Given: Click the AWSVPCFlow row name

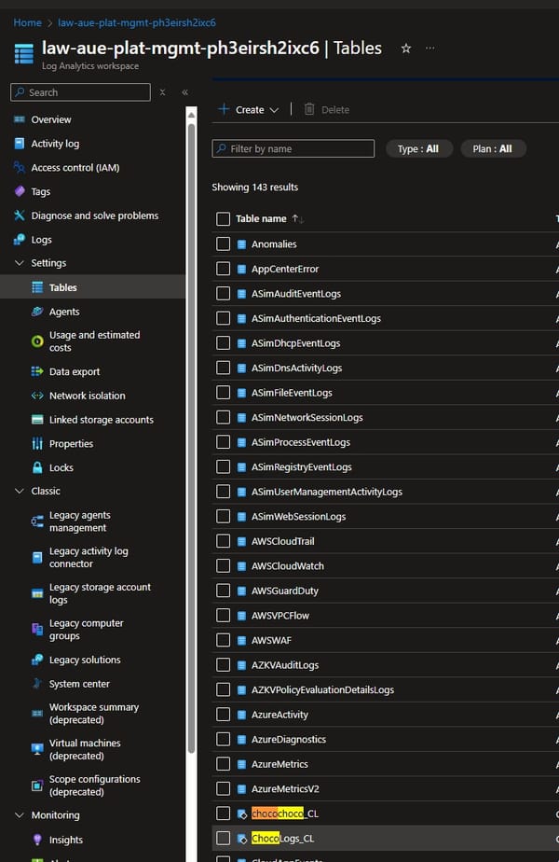Looking at the screenshot, I should pyautogui.click(x=280, y=616).
